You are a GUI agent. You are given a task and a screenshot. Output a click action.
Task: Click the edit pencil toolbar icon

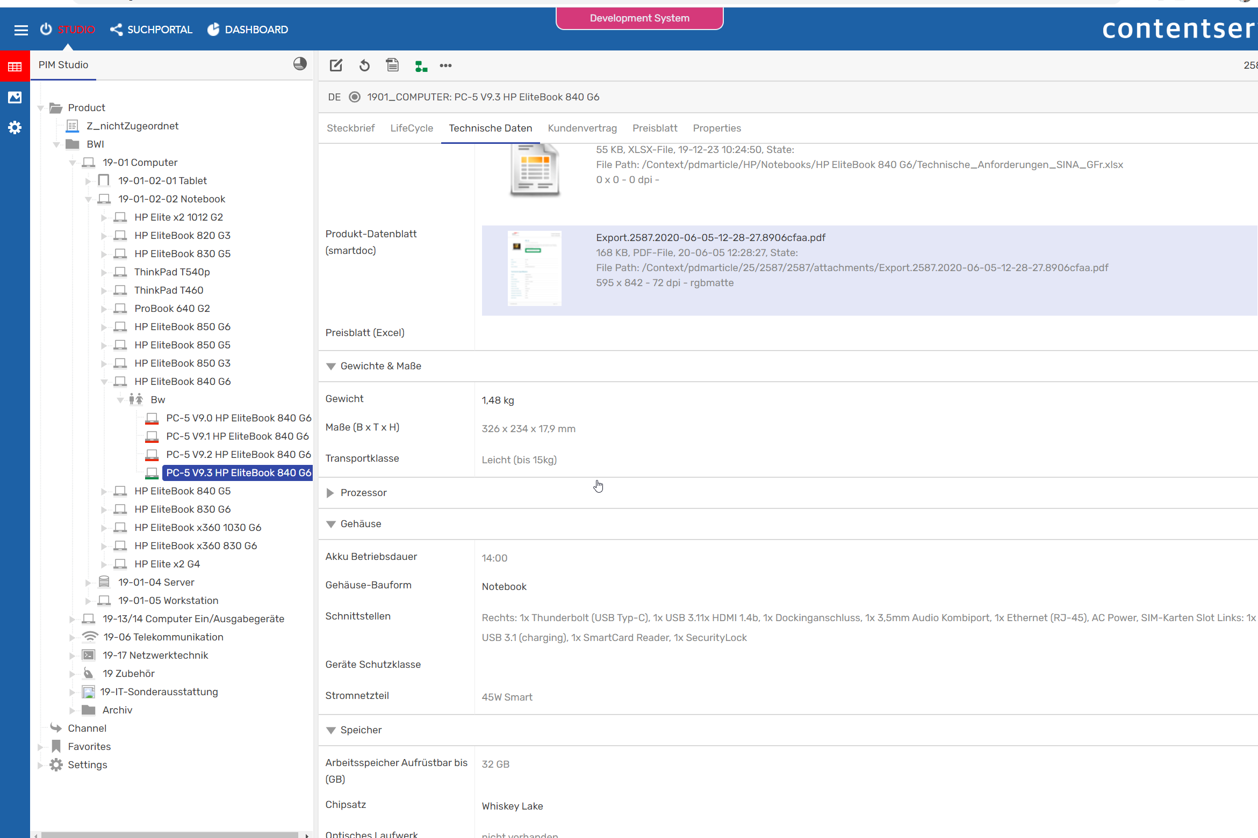pyautogui.click(x=336, y=65)
